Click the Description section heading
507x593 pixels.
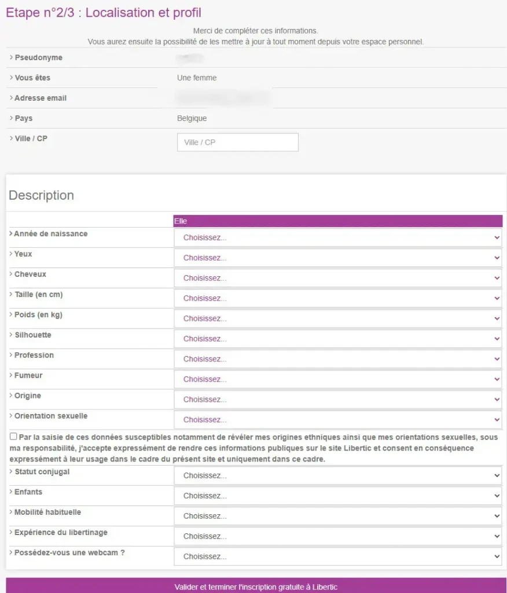click(x=42, y=195)
